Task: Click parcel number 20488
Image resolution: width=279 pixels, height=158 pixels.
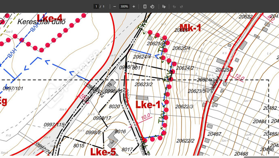Action: tap(241, 154)
